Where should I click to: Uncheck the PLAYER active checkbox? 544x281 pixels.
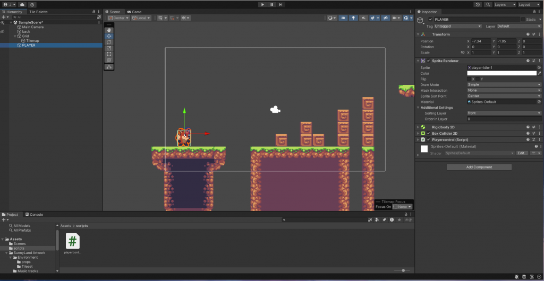pos(430,20)
